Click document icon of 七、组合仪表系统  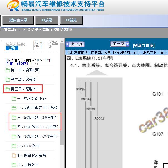tap(14, 155)
